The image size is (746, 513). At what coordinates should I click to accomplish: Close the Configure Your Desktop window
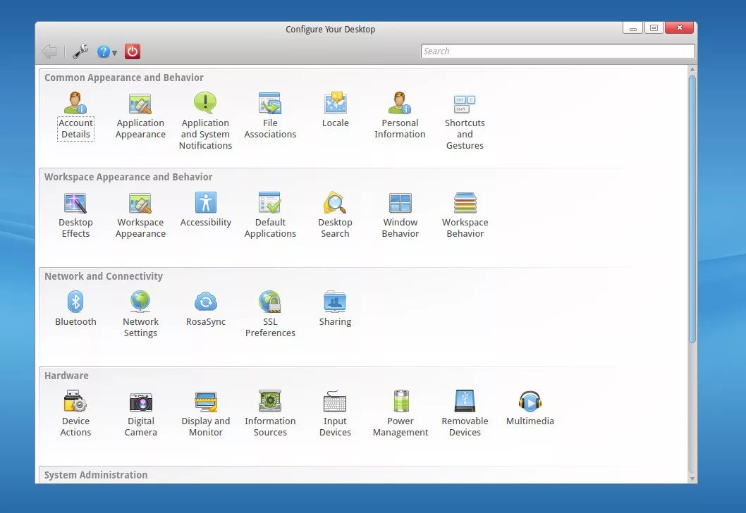680,28
